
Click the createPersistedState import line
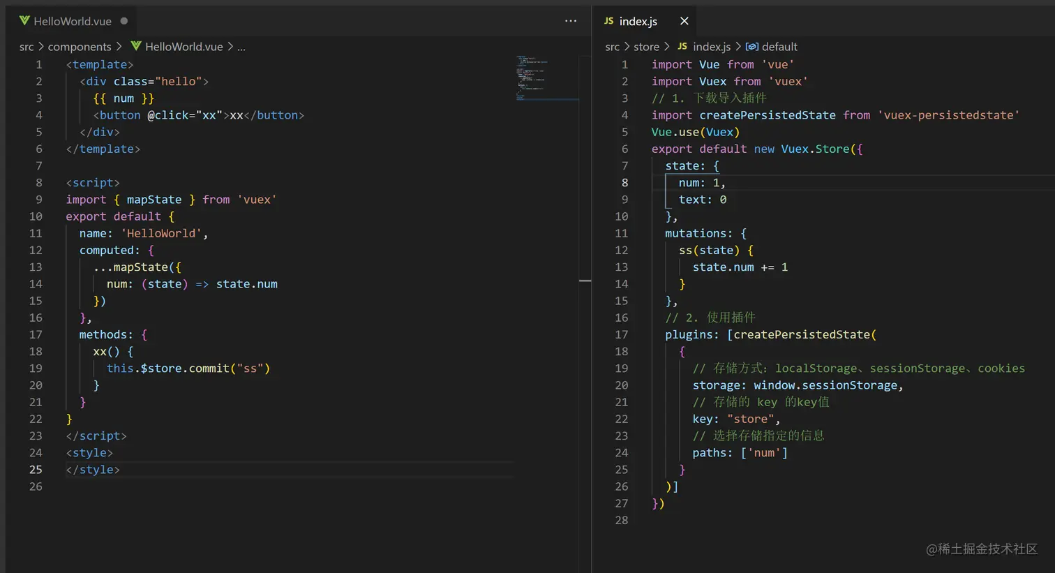tap(836, 115)
